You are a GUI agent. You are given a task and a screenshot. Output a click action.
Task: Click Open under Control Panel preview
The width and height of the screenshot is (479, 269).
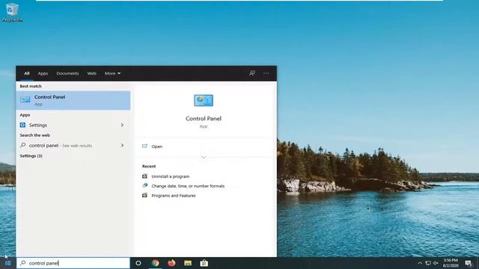coord(156,146)
